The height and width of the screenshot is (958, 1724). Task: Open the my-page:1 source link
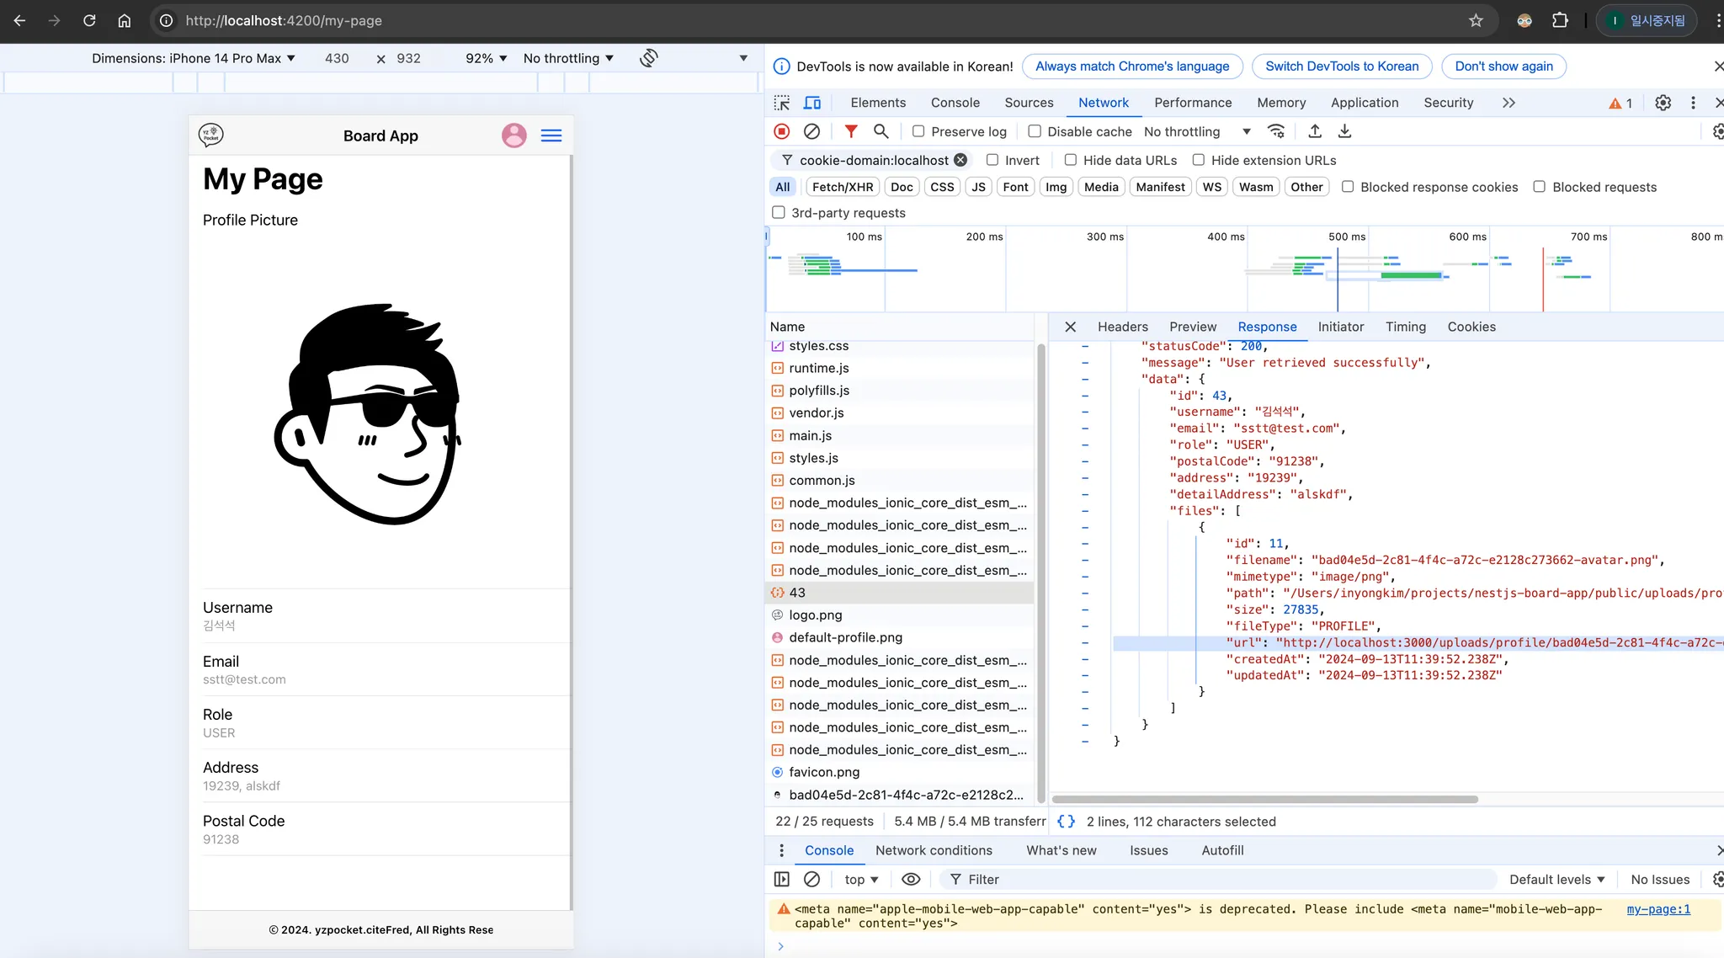1657,909
